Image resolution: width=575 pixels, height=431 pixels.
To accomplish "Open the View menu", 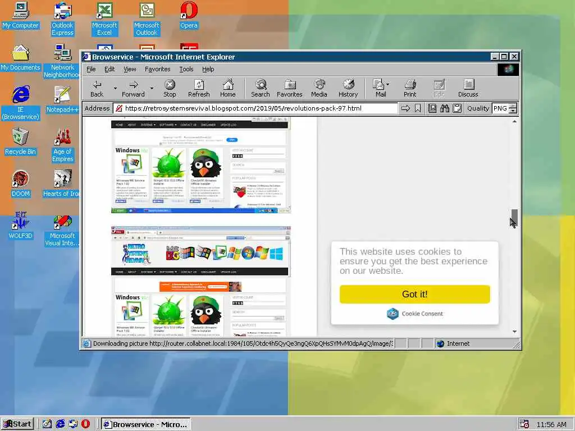I will pos(130,69).
